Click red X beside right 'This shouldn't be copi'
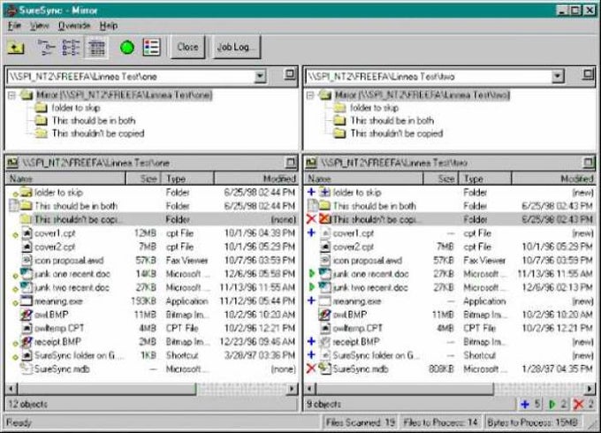Image resolution: width=601 pixels, height=433 pixels. pyautogui.click(x=312, y=219)
